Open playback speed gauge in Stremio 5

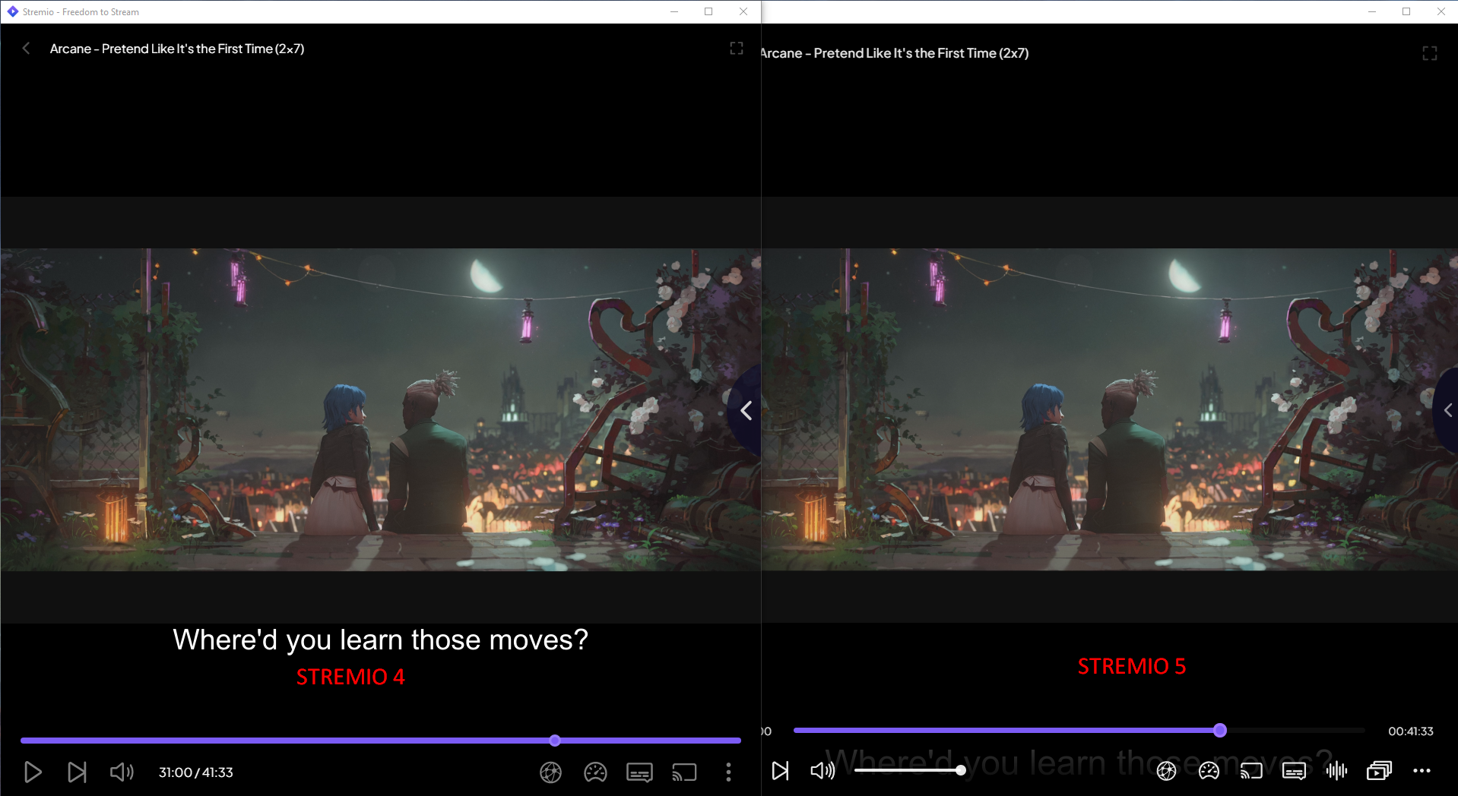point(1209,771)
